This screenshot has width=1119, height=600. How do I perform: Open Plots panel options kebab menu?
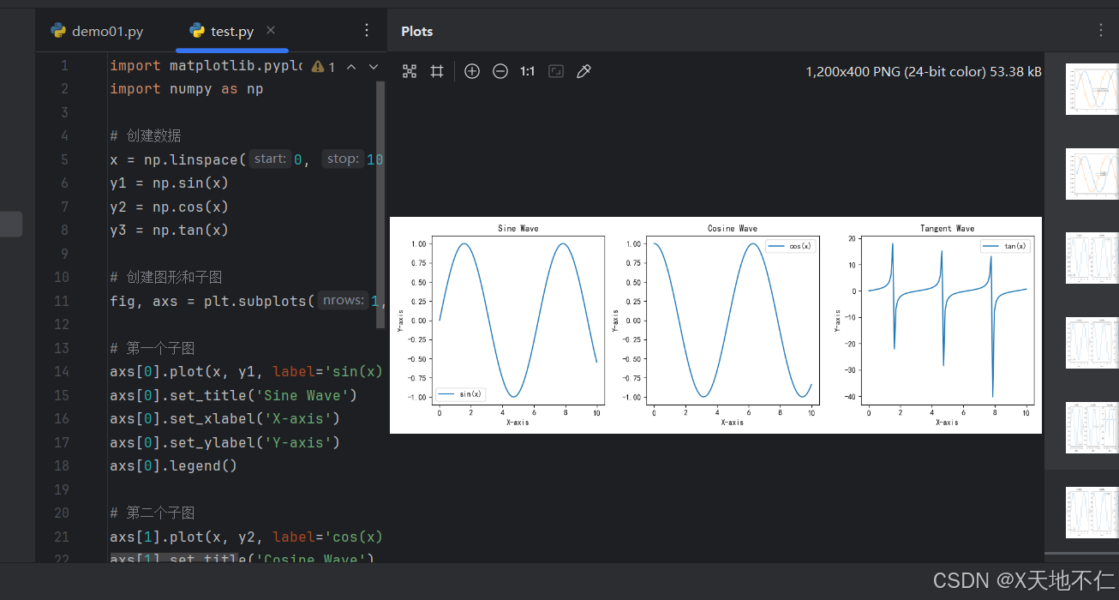[1101, 30]
